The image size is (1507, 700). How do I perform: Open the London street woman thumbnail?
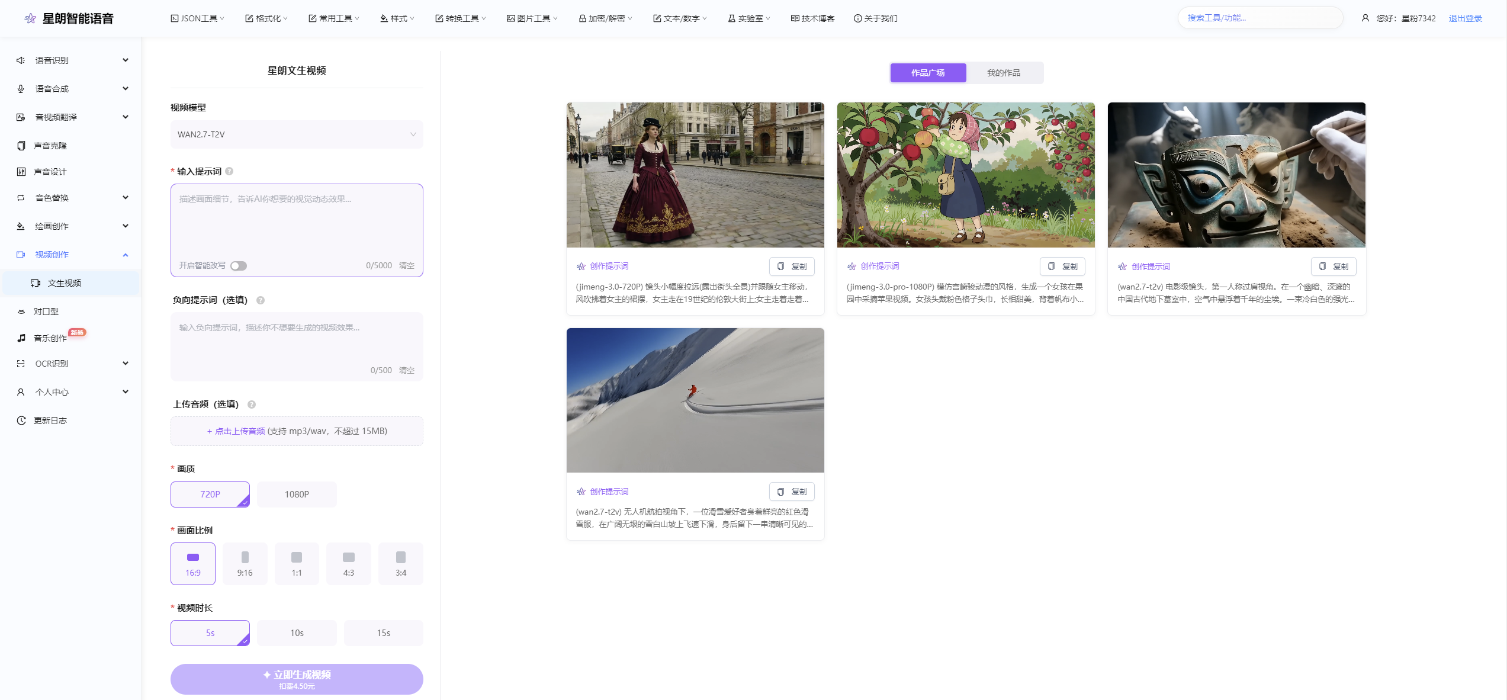click(x=695, y=175)
